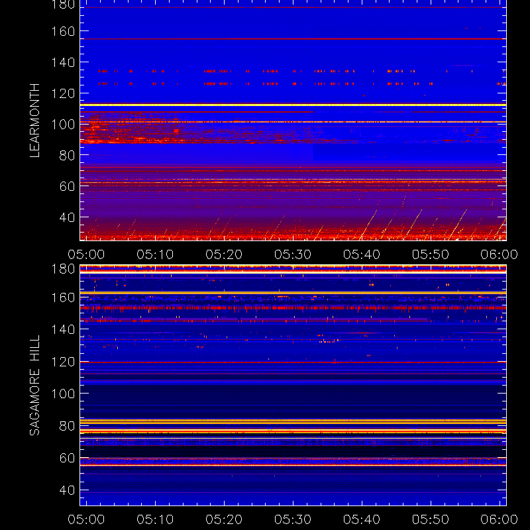
Task: Select the 40 frequency label on Learmonth plot
Action: click(67, 217)
